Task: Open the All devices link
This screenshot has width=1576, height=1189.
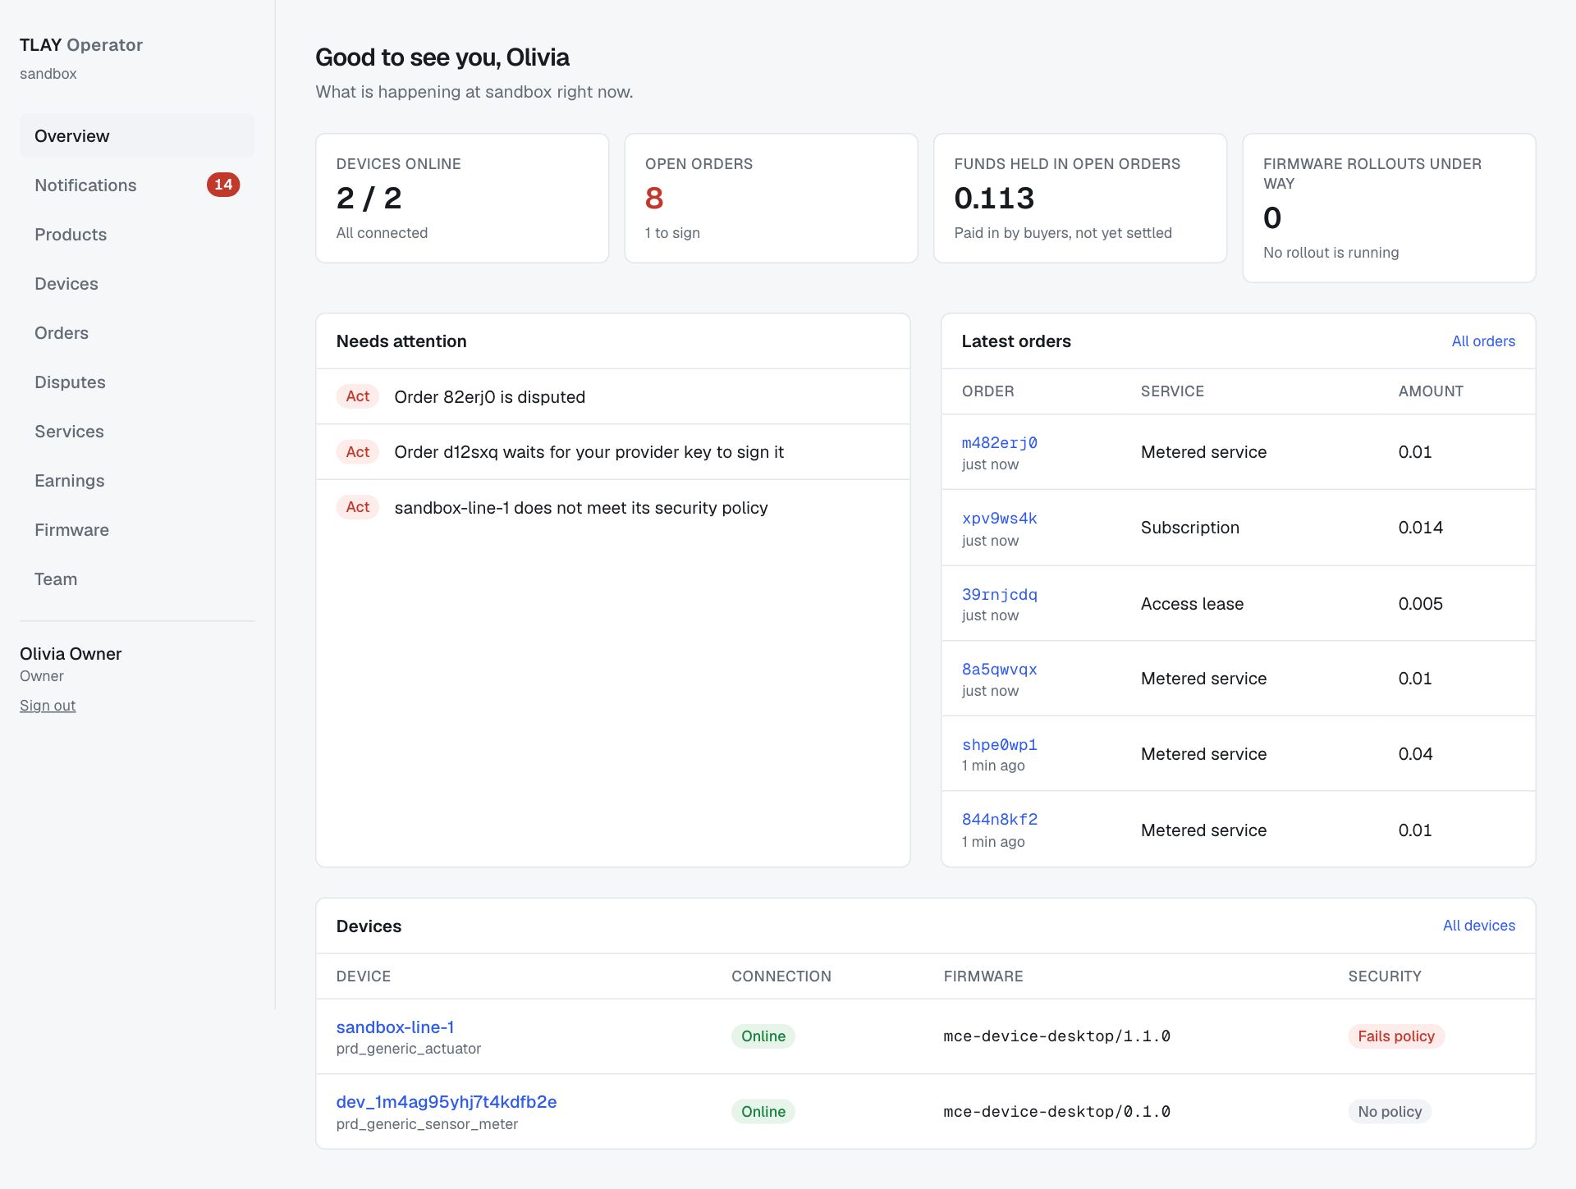Action: [1479, 926]
